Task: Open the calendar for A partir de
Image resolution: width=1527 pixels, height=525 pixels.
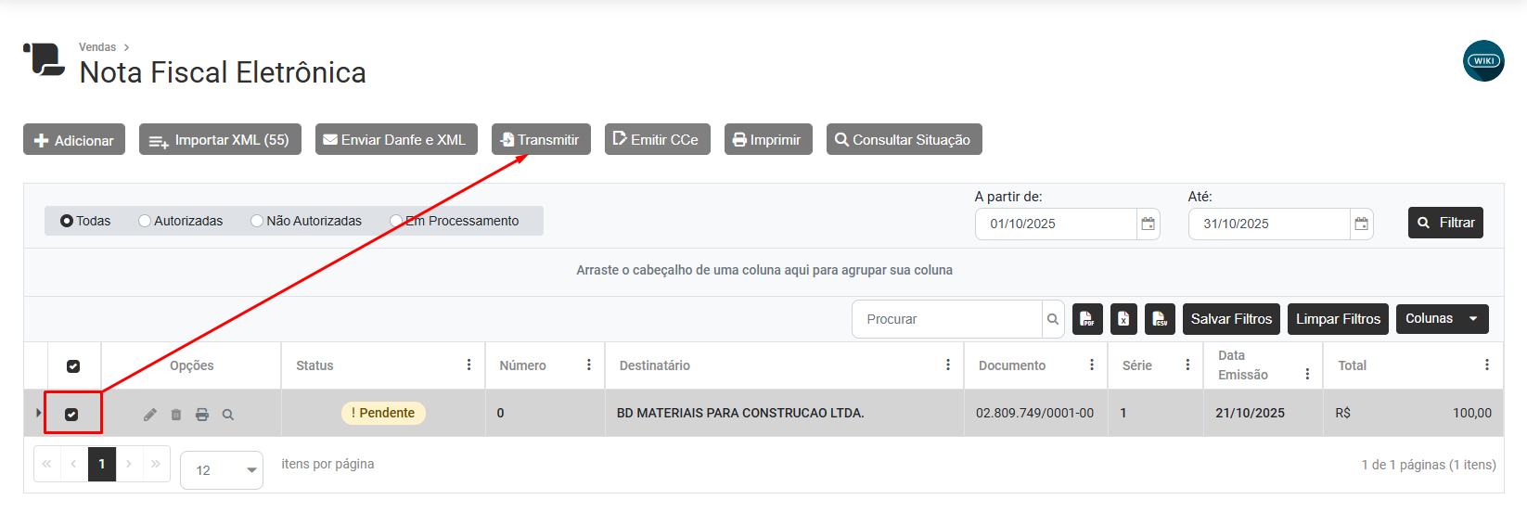Action: tap(1148, 224)
